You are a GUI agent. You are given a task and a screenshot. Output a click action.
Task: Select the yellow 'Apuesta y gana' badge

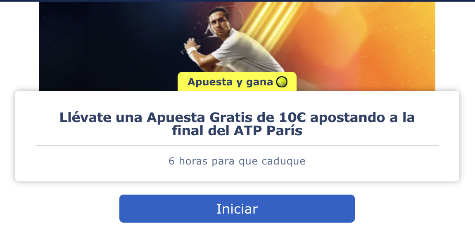pos(237,82)
